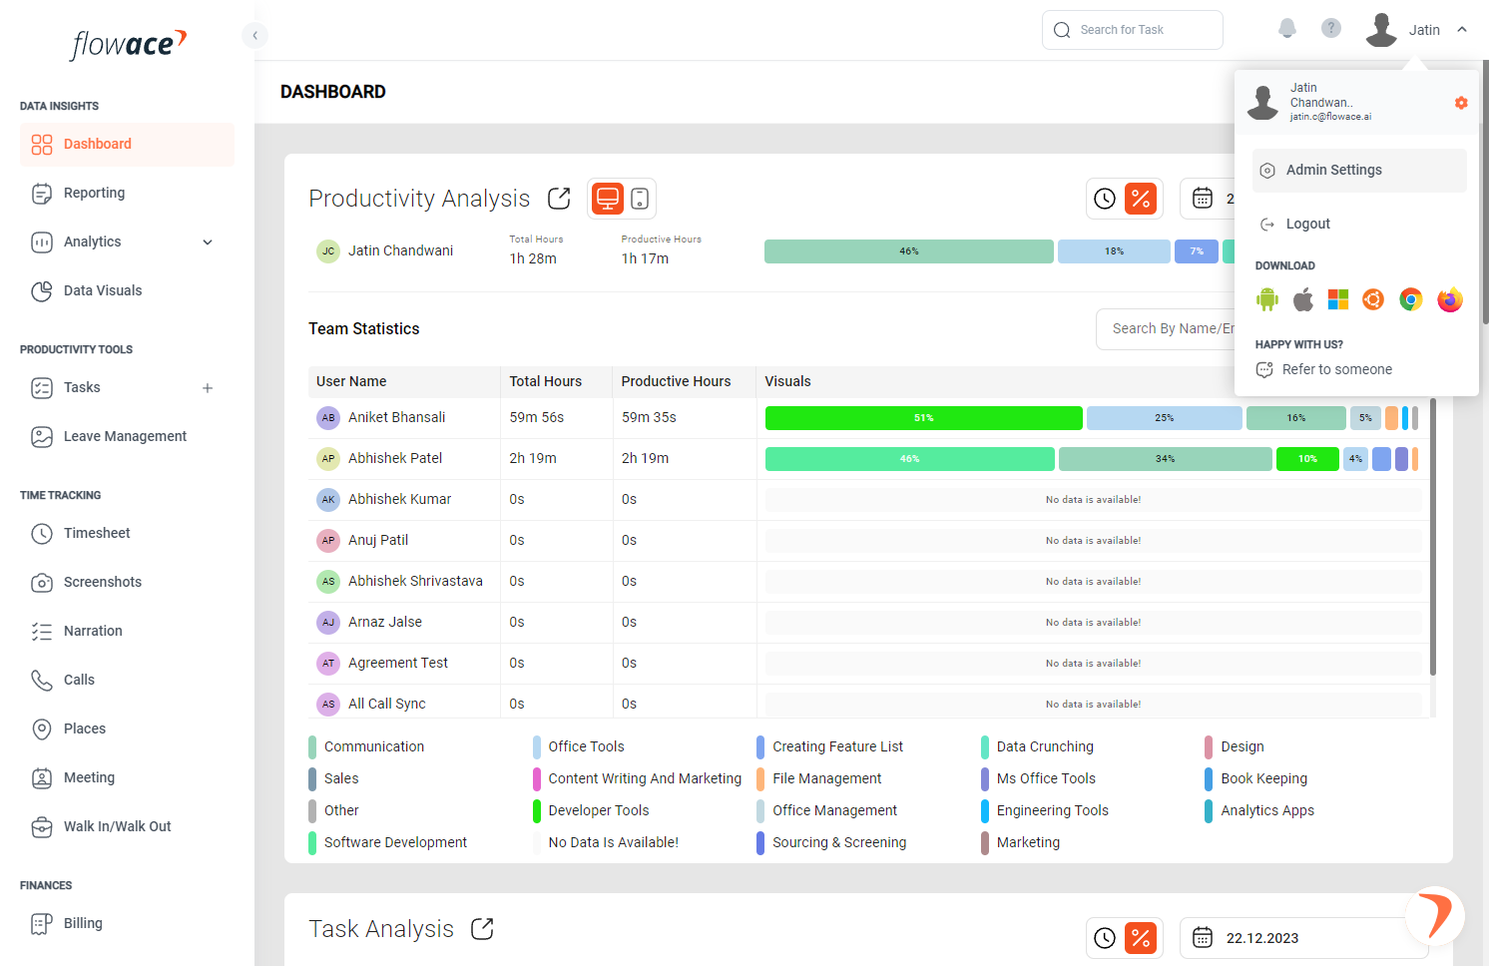Get the Firefox extension
Viewport: 1489px width, 966px height.
[1449, 299]
